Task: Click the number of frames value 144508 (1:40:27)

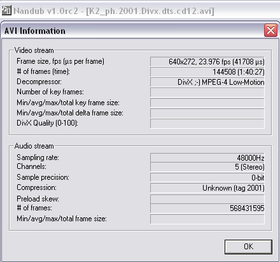Action: [207, 72]
